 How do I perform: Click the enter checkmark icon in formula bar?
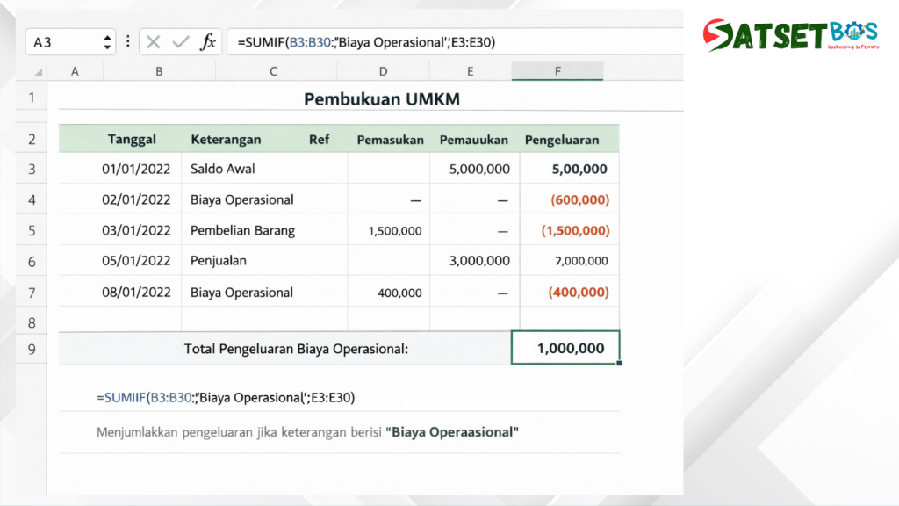click(x=181, y=41)
